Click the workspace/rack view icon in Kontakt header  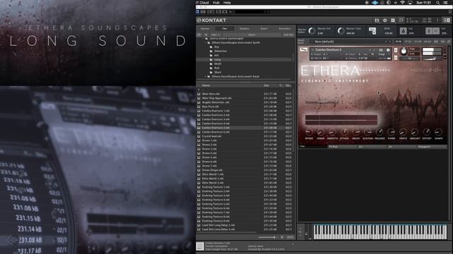click(393, 20)
